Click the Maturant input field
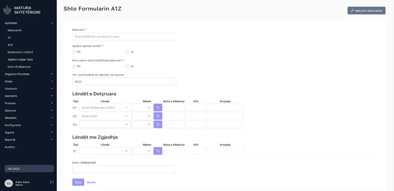 click(x=124, y=37)
